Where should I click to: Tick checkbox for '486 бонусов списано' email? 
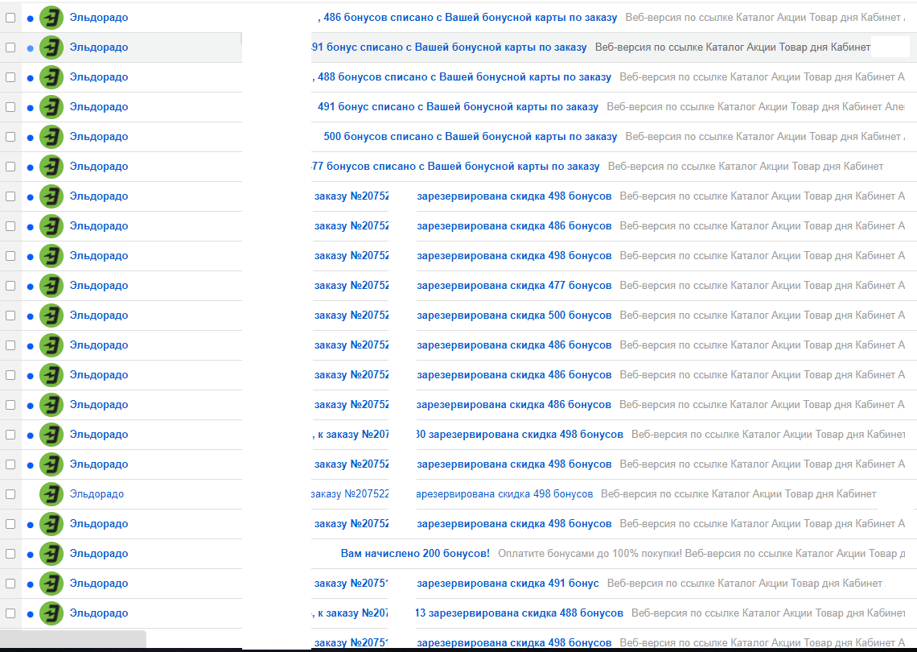coord(10,18)
